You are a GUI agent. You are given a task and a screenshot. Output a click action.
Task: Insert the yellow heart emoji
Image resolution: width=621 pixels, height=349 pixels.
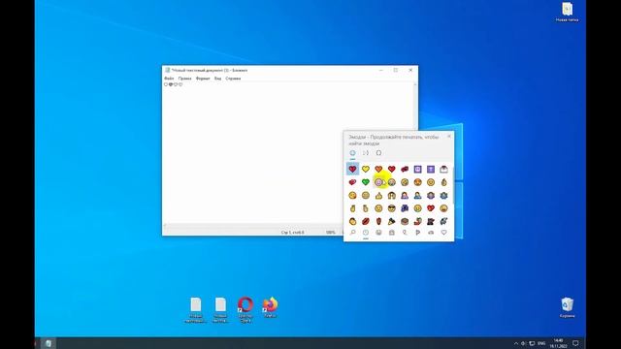[366, 170]
